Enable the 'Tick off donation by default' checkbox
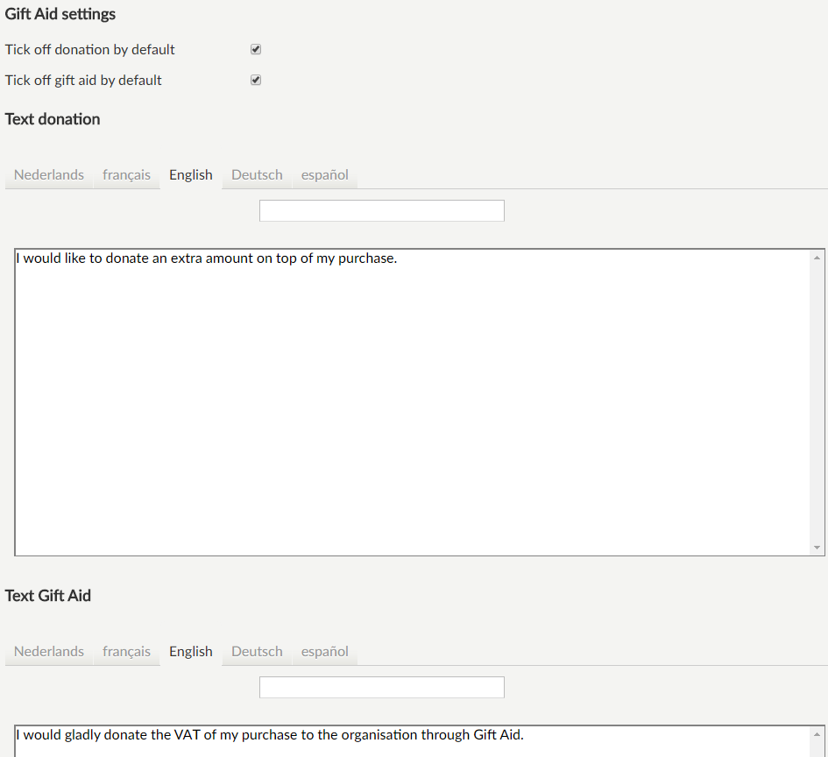 click(x=255, y=49)
